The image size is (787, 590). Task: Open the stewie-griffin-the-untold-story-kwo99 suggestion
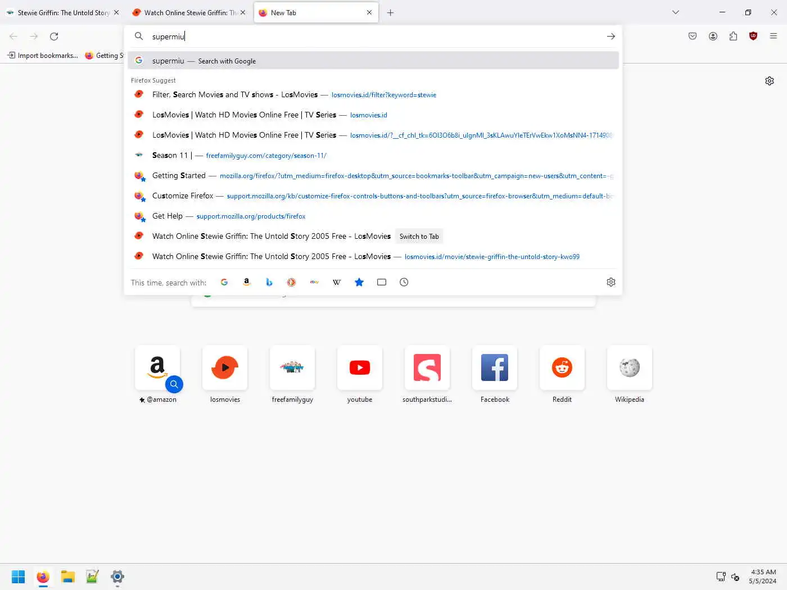373,256
